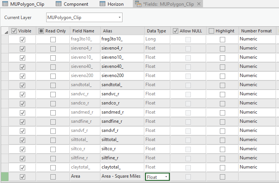This screenshot has width=279, height=183.
Task: Toggle the Read Only header checkbox
Action: (x=41, y=31)
